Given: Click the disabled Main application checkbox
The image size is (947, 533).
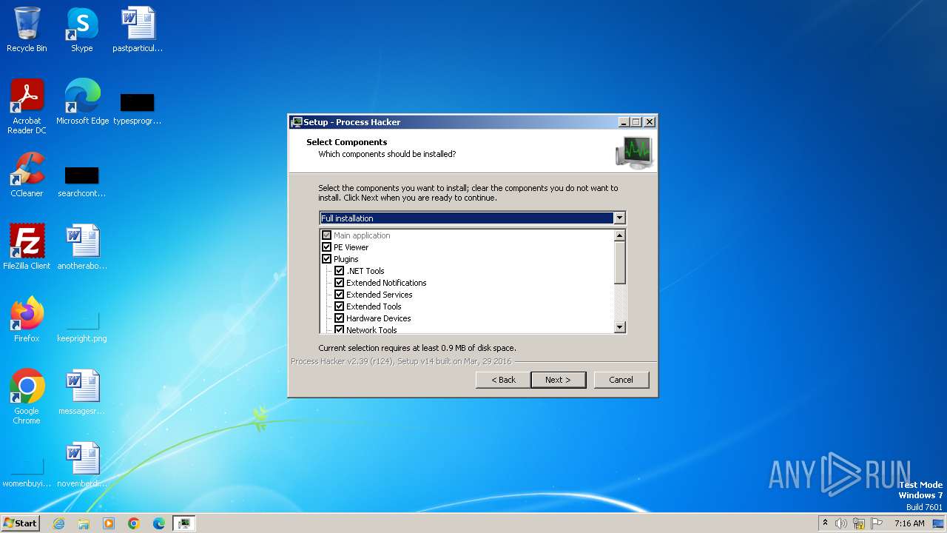Looking at the screenshot, I should pyautogui.click(x=327, y=235).
